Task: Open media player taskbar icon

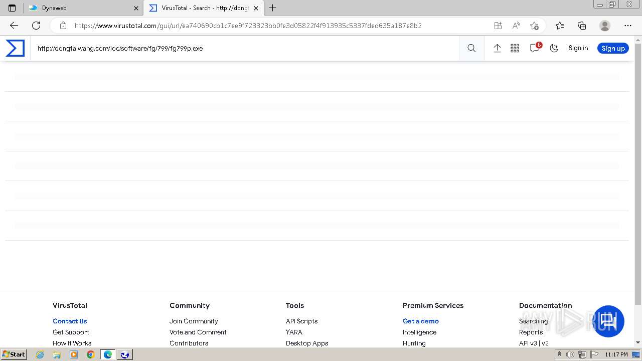Action: tap(74, 354)
